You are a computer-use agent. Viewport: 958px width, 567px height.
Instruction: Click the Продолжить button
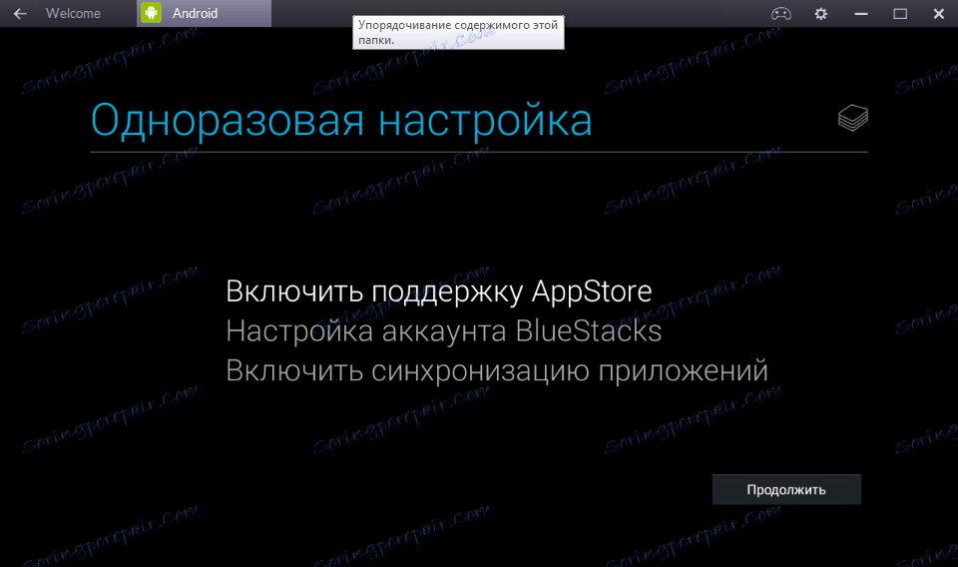pos(786,489)
